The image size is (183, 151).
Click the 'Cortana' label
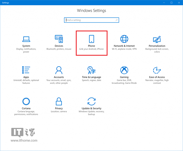tap(26, 108)
